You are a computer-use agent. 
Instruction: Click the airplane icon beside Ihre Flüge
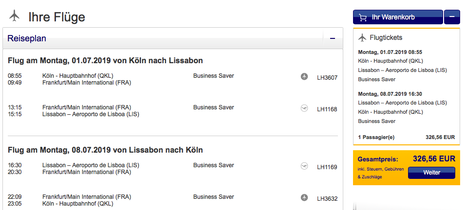pyautogui.click(x=15, y=16)
